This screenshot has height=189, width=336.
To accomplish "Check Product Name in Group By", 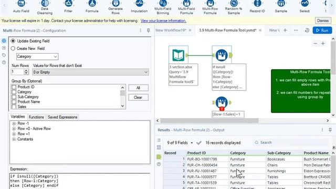I will 14,102.
